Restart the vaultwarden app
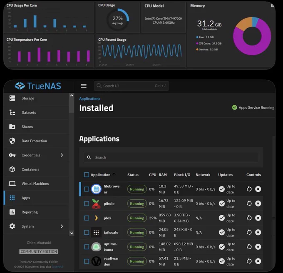Image resolution: width=283 pixels, height=273 pixels. (249, 261)
